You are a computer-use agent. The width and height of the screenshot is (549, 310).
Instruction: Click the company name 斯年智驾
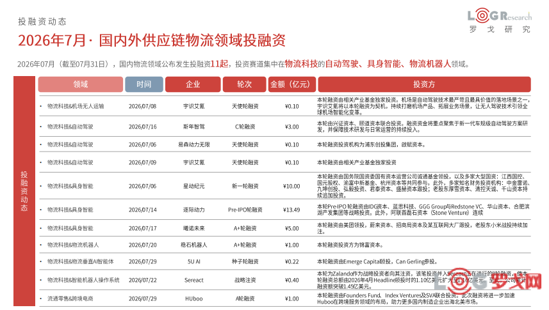click(x=194, y=127)
